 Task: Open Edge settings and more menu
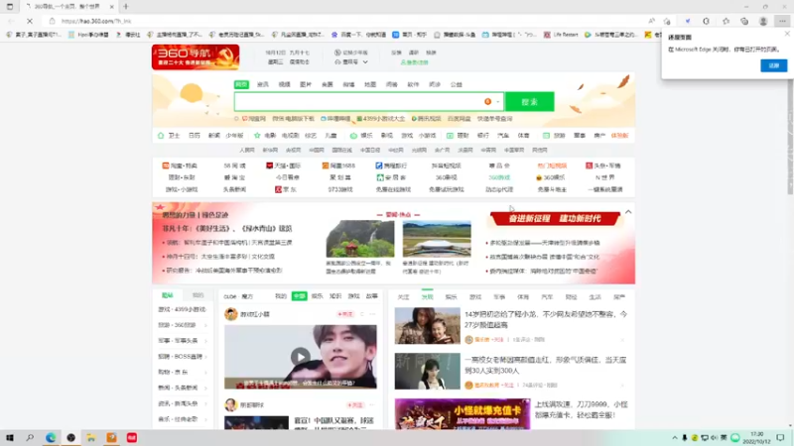[782, 21]
